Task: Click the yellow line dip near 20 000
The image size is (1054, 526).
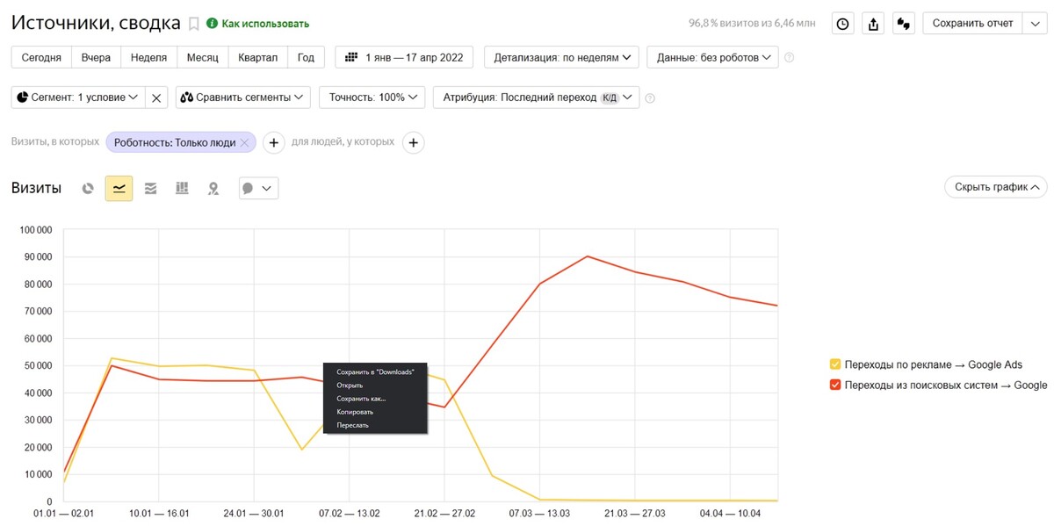Action: 301,450
